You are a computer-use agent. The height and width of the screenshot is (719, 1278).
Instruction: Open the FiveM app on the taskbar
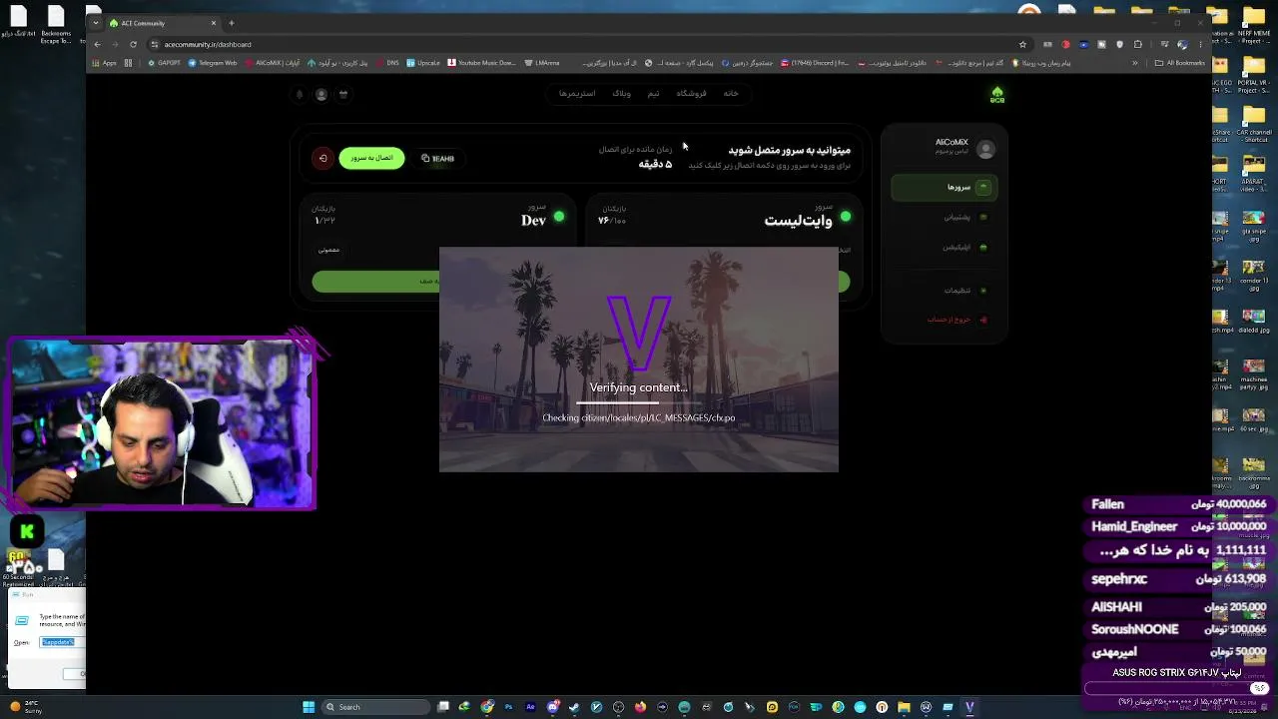[x=969, y=707]
